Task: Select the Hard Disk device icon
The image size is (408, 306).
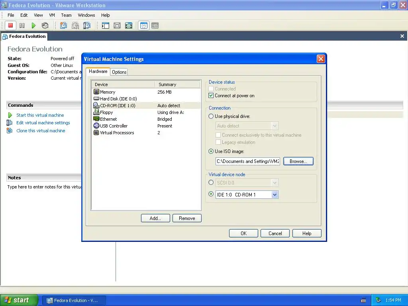Action: (96, 99)
